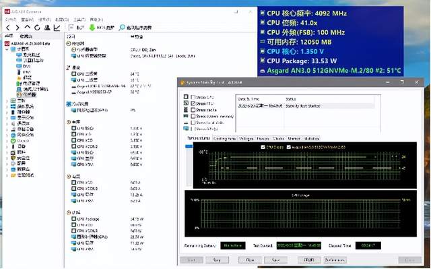The height and width of the screenshot is (269, 431).
Task: Switch to the 收藏夹 tab in left panel
Action: point(26,36)
